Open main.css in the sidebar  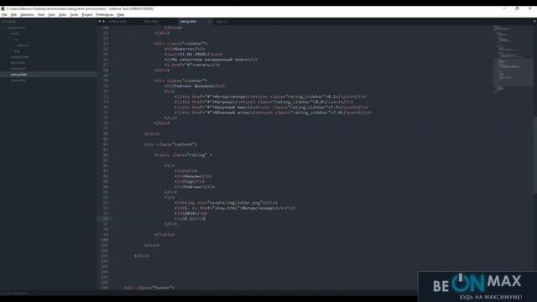[23, 45]
